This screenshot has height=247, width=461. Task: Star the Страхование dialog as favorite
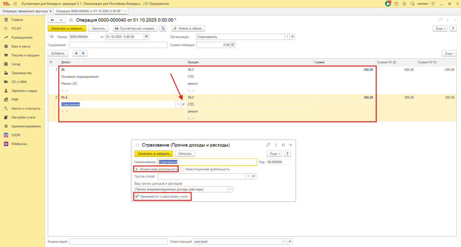pos(137,145)
